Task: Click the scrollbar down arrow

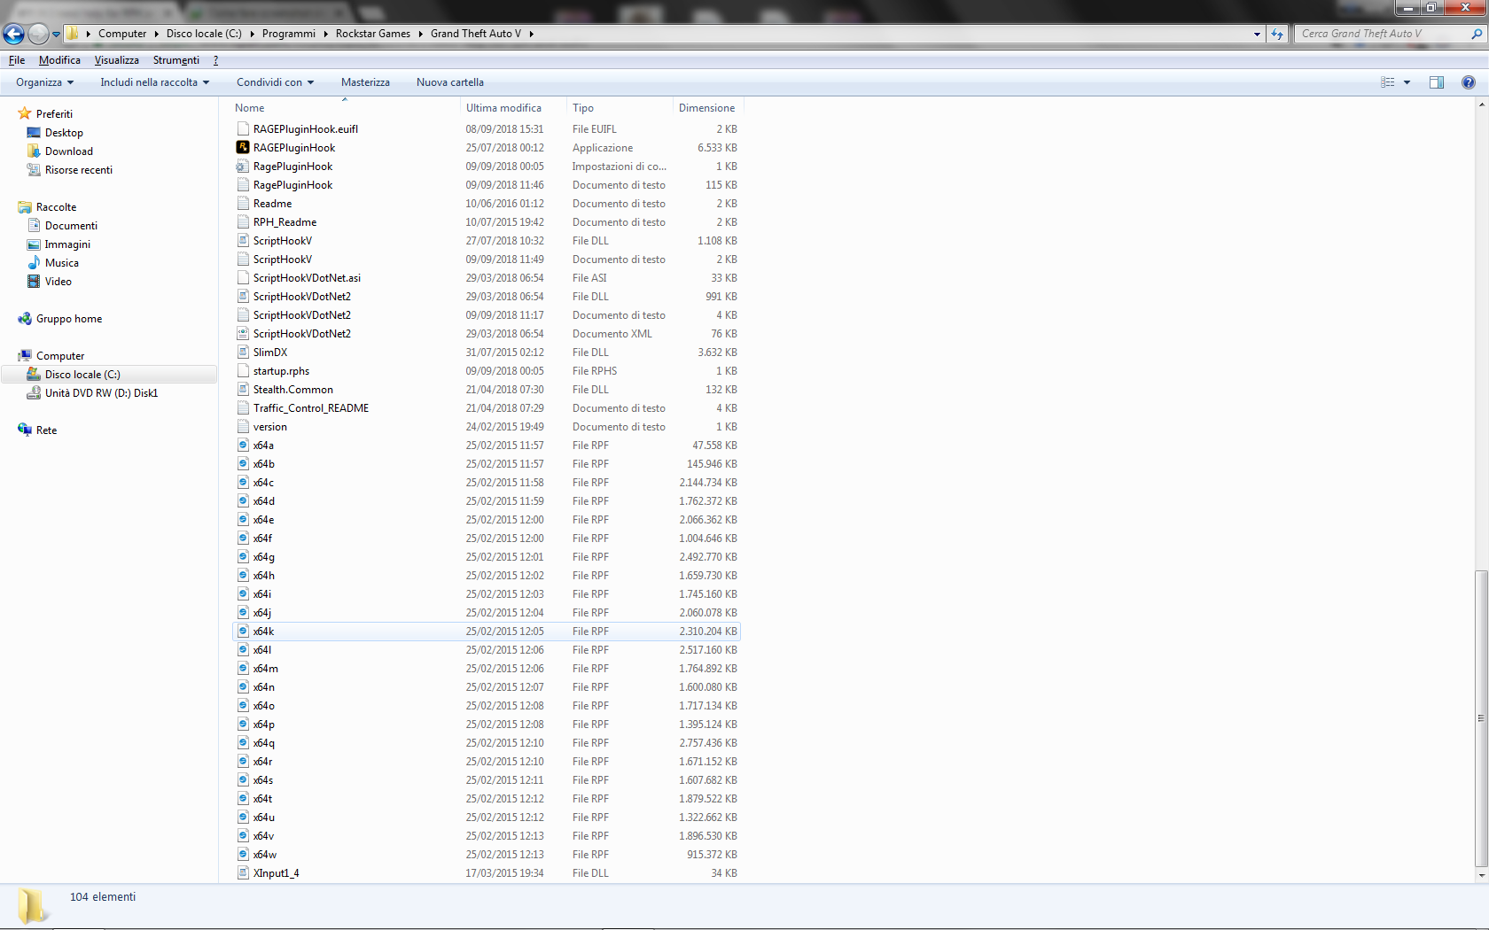Action: [1481, 875]
